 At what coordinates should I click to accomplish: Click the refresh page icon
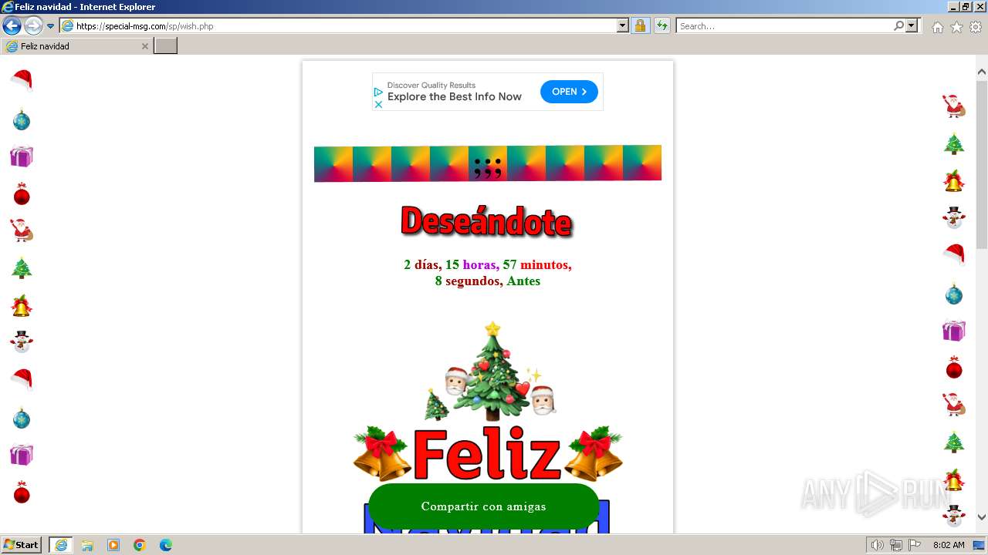coord(661,26)
